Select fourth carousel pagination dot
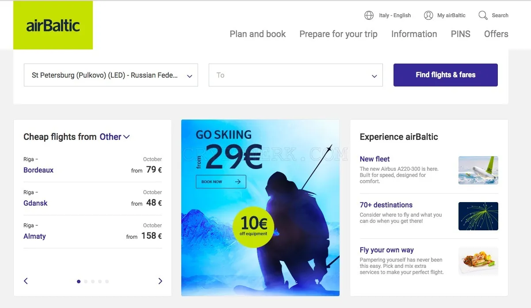Image resolution: width=531 pixels, height=308 pixels. [x=100, y=282]
